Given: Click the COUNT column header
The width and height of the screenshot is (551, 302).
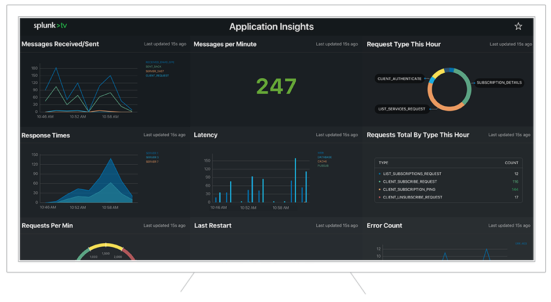Looking at the screenshot, I should (512, 163).
